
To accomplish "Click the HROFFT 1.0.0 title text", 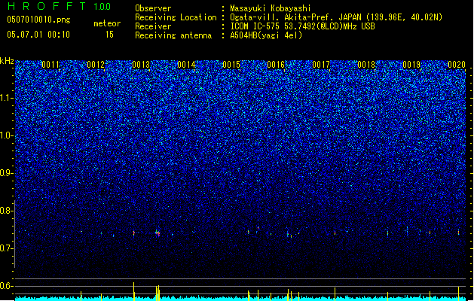I will pyautogui.click(x=60, y=6).
